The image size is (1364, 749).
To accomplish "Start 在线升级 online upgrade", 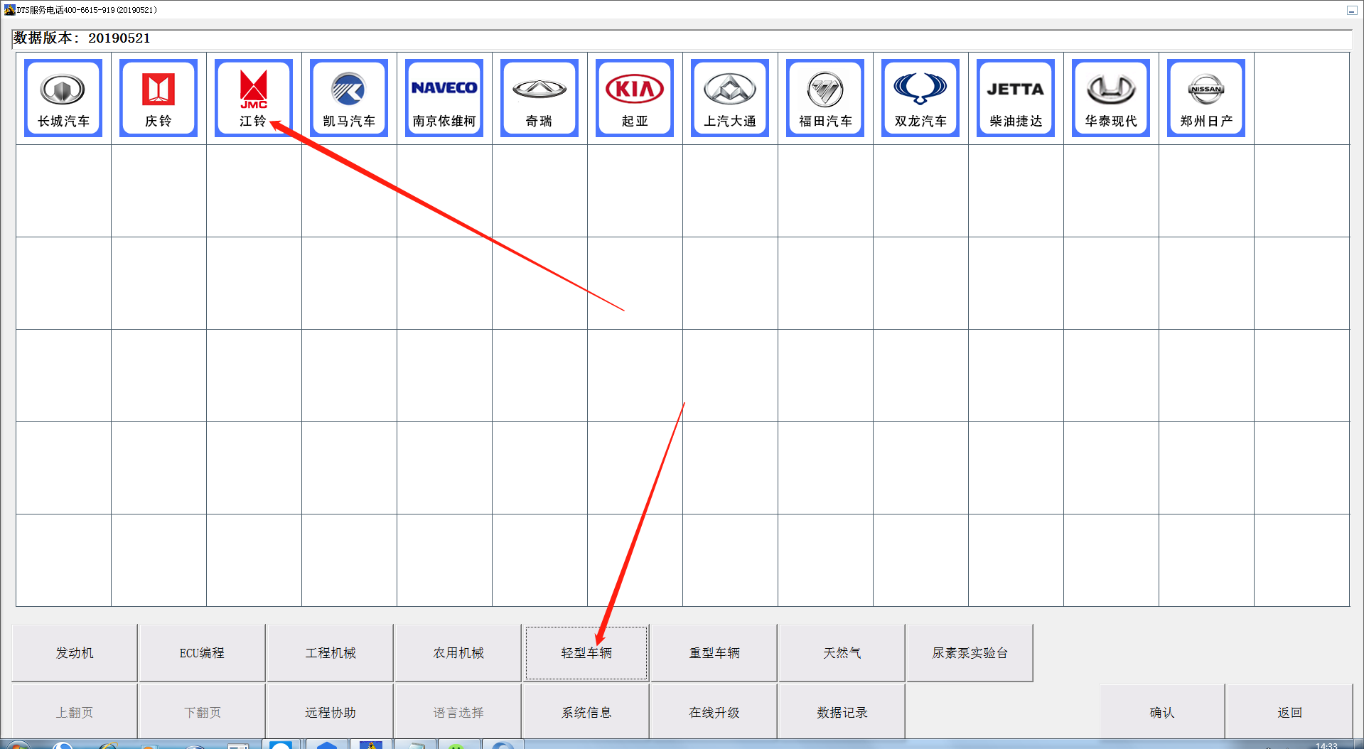I will pos(714,712).
